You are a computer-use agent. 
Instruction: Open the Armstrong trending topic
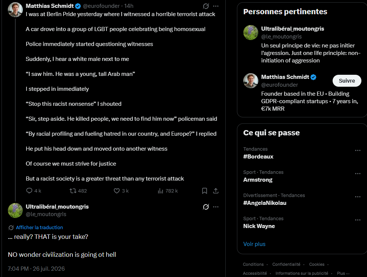(258, 180)
